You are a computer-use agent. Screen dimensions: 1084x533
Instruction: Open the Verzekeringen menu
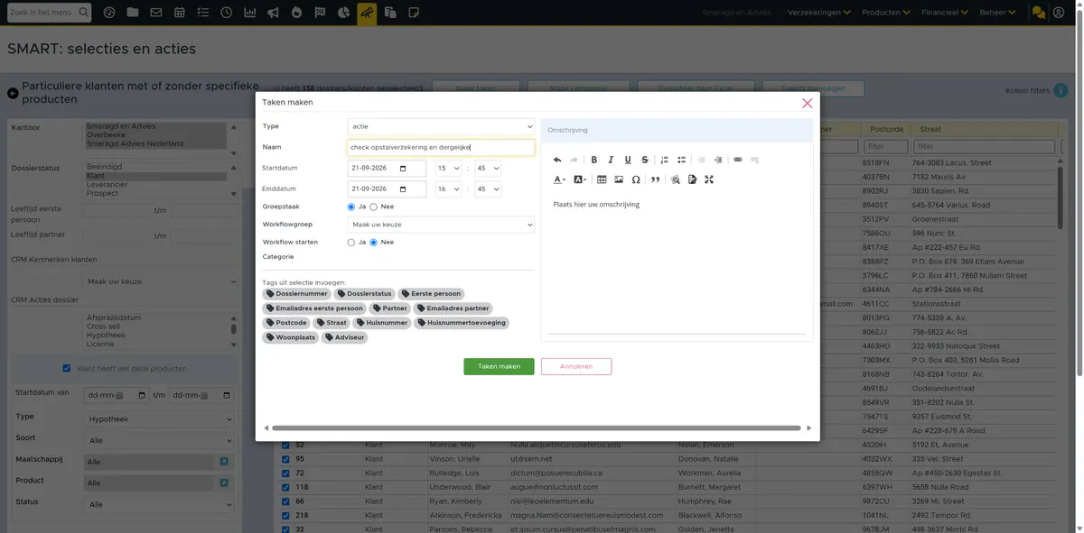pyautogui.click(x=819, y=13)
